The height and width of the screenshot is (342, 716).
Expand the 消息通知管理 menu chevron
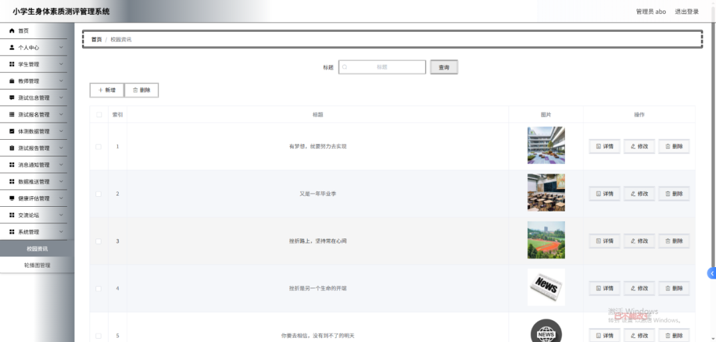click(x=61, y=165)
